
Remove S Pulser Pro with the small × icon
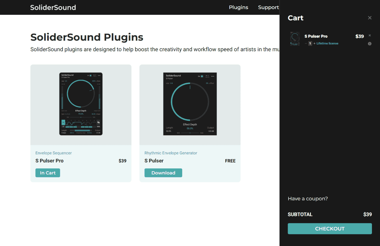click(x=370, y=35)
